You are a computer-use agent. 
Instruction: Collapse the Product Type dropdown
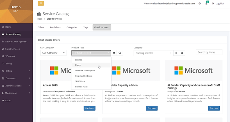click(x=91, y=53)
